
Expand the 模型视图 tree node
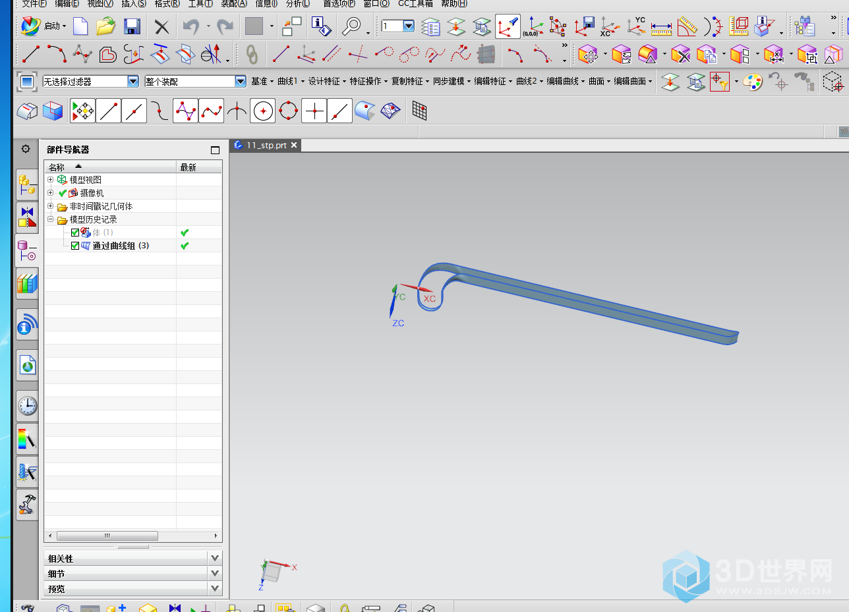pyautogui.click(x=51, y=180)
